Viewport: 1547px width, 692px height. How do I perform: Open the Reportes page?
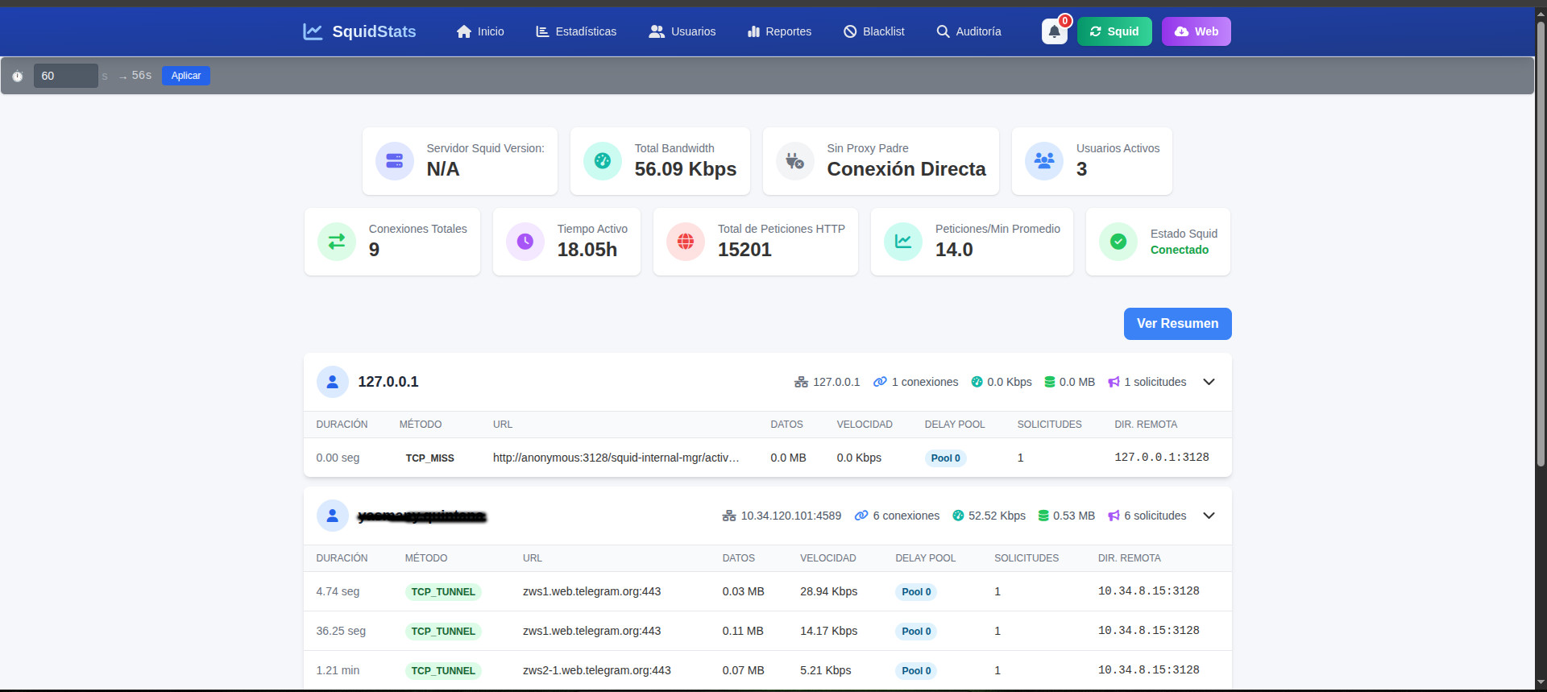[779, 31]
